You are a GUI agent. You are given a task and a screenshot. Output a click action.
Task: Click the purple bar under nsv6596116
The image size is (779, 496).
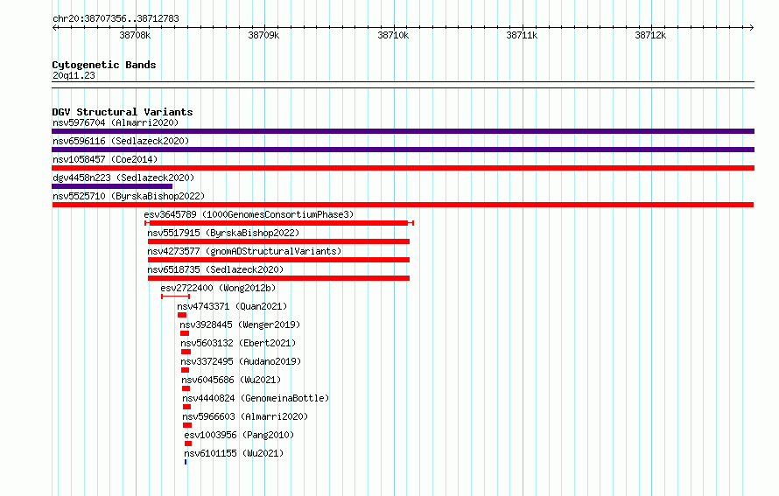[x=403, y=150]
